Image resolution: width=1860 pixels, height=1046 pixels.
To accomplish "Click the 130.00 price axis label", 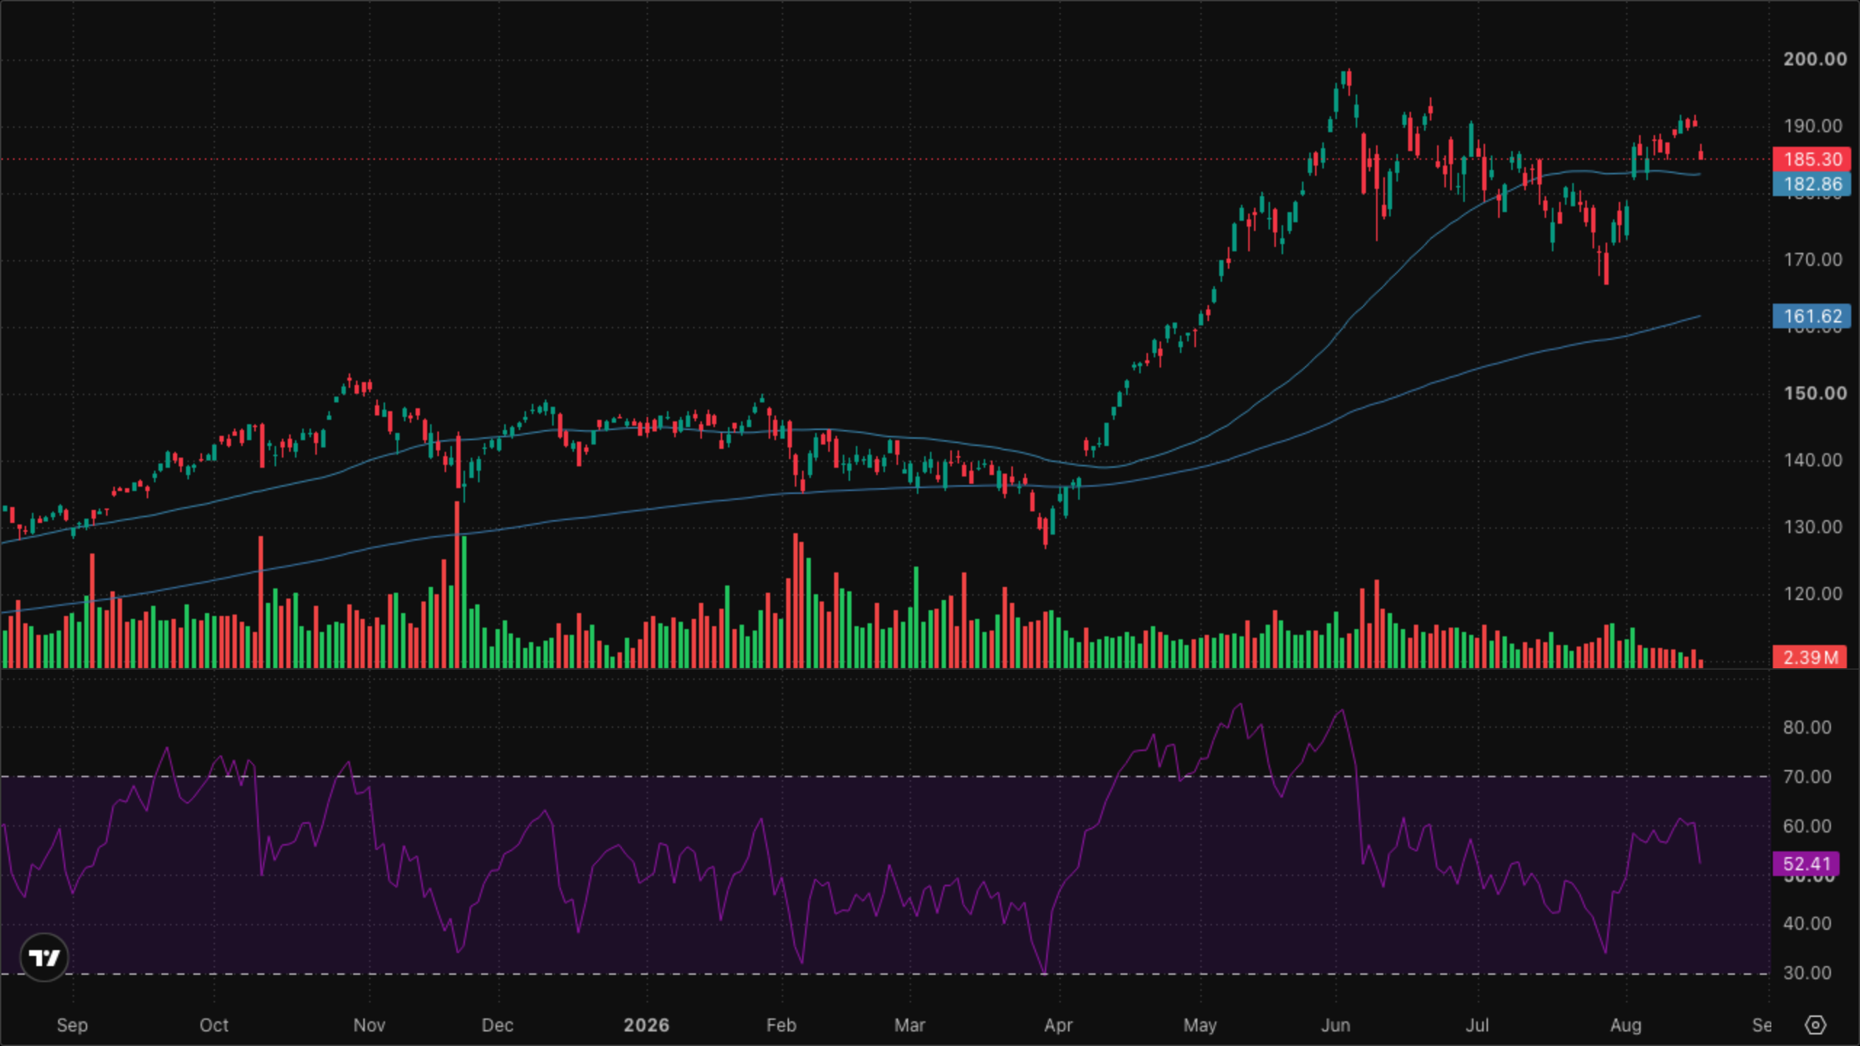I will pos(1813,527).
